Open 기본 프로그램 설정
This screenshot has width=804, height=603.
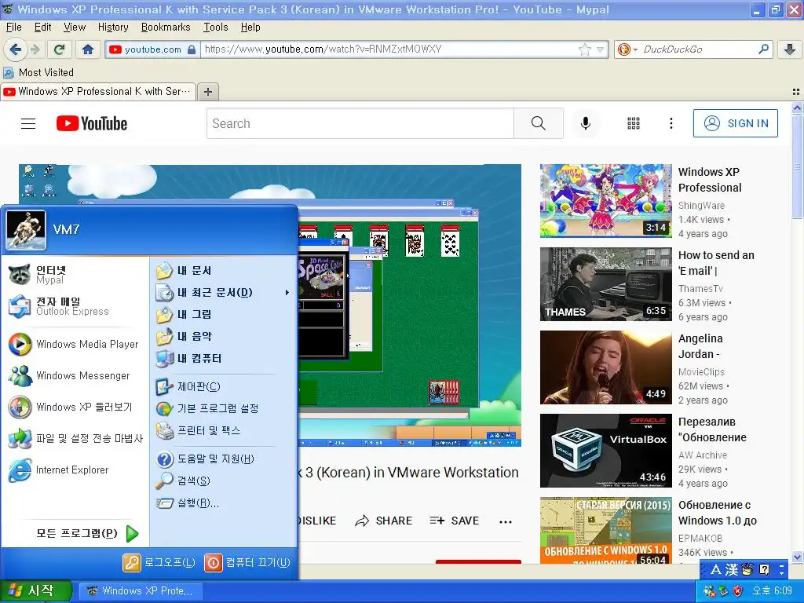[224, 408]
